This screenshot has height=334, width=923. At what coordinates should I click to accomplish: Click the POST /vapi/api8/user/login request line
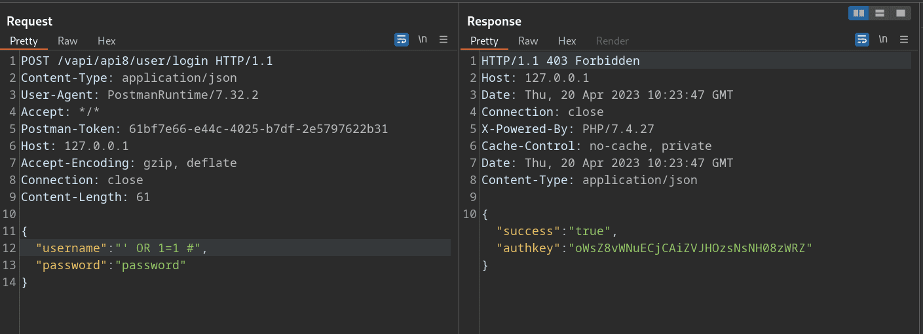click(x=147, y=61)
